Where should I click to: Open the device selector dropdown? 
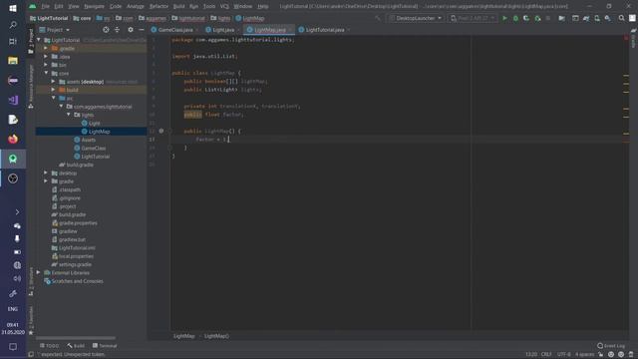(x=472, y=18)
